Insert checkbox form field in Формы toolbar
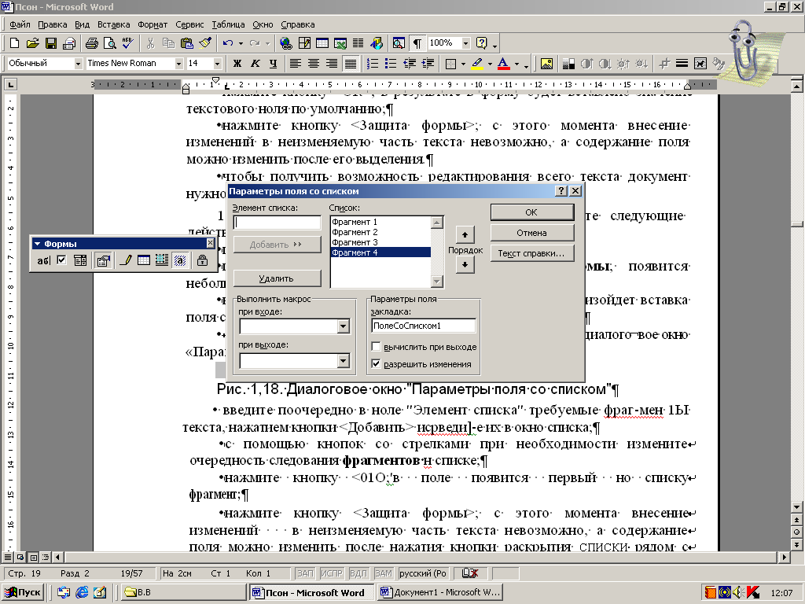The image size is (805, 604). tap(61, 260)
